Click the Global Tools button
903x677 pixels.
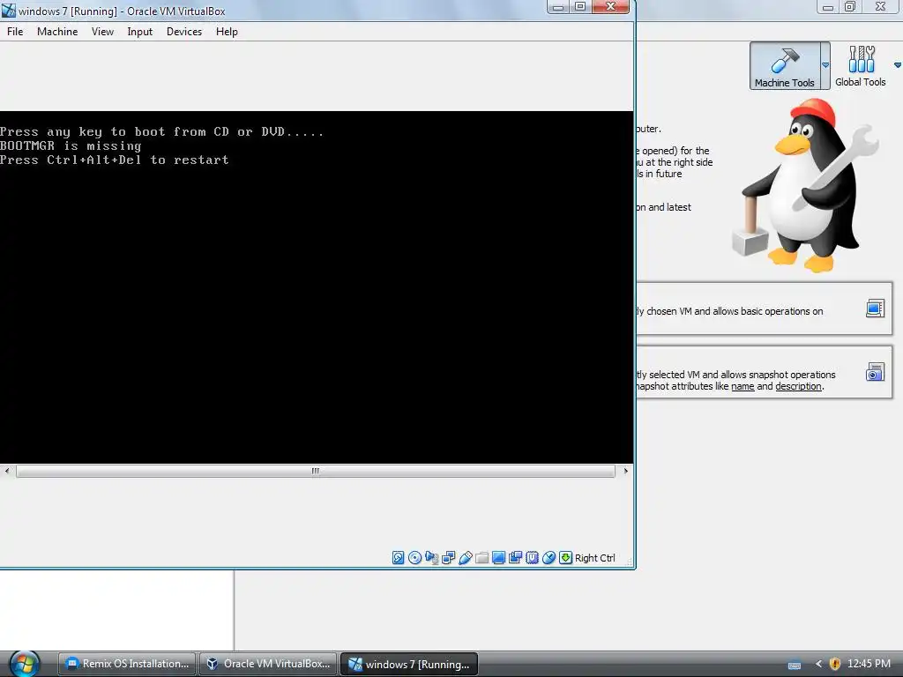[x=861, y=65]
